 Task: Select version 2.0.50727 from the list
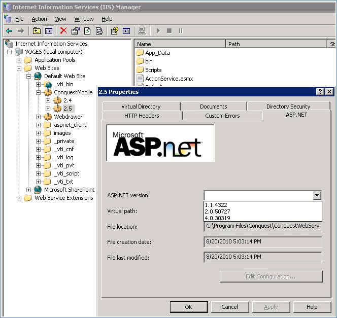click(262, 211)
